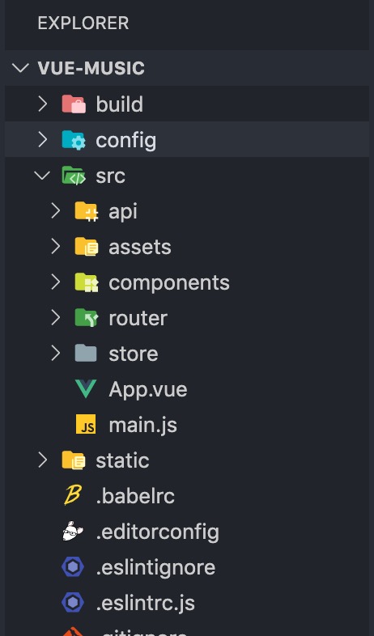Select the store folder label
Viewport: 374px width, 636px height.
[134, 354]
